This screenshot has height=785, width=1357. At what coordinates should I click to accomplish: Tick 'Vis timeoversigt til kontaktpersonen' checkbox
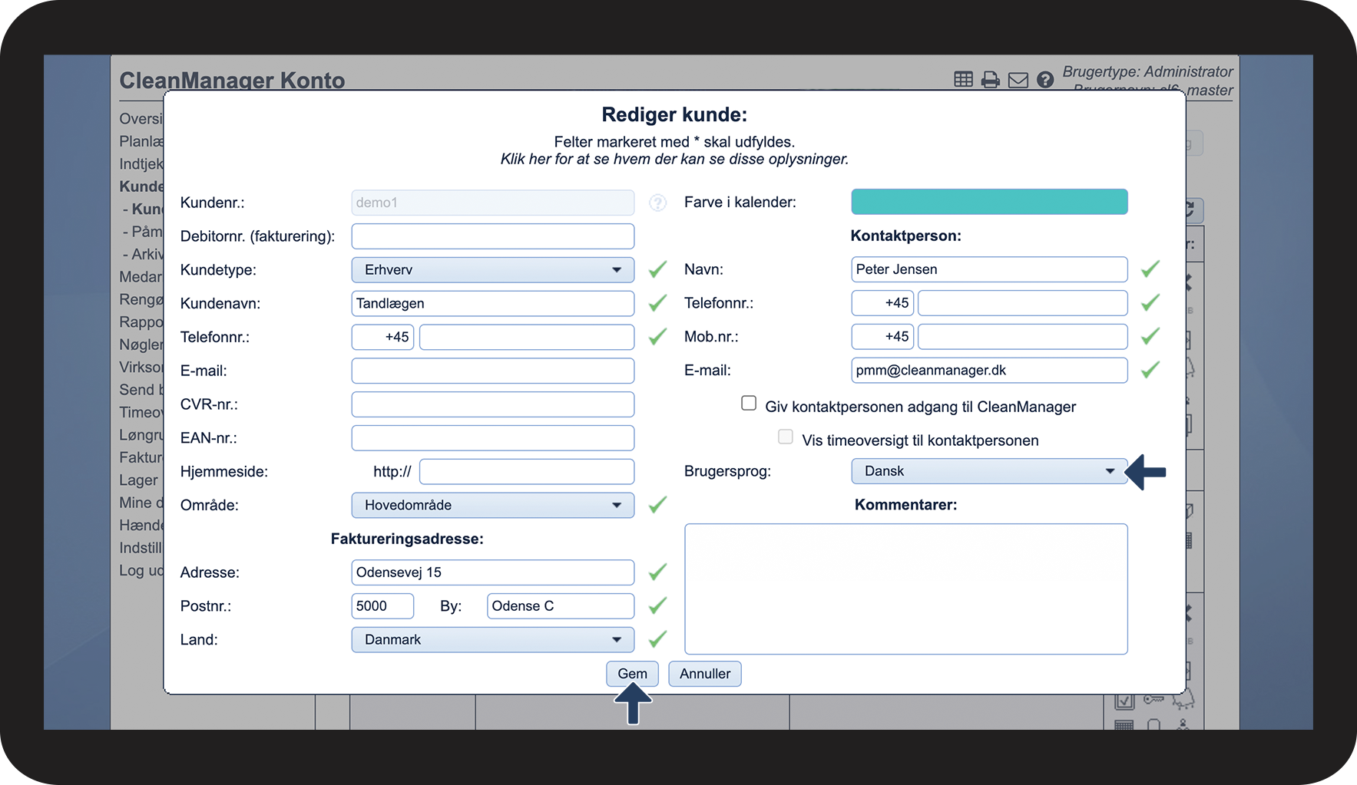pos(786,437)
